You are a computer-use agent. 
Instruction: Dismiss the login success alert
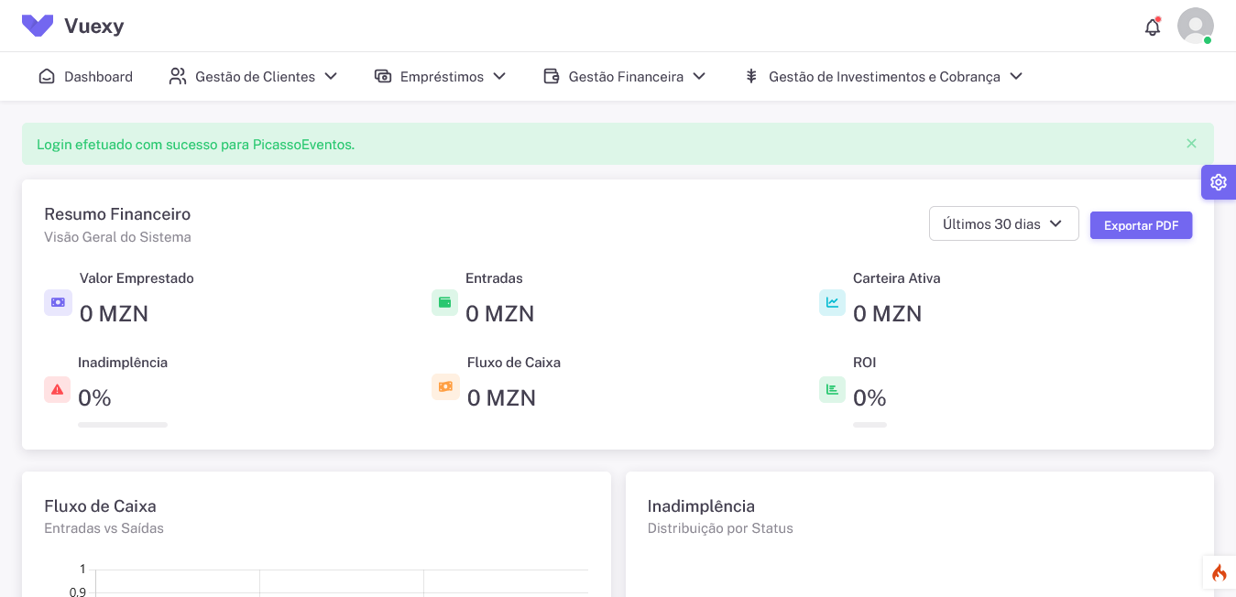(1191, 144)
